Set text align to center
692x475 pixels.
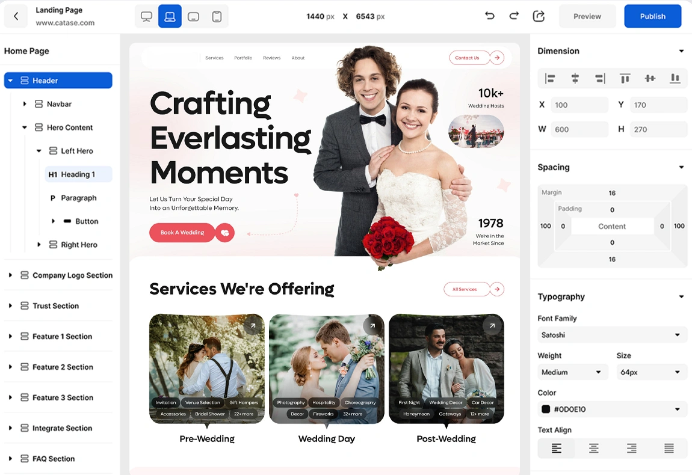point(593,449)
